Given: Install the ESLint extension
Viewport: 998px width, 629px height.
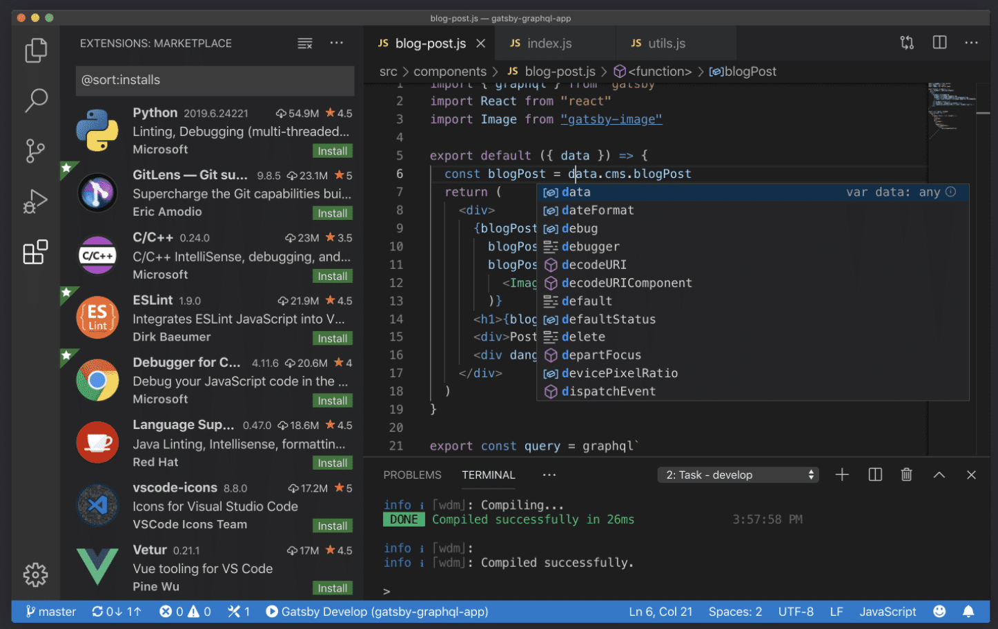Looking at the screenshot, I should pyautogui.click(x=333, y=339).
